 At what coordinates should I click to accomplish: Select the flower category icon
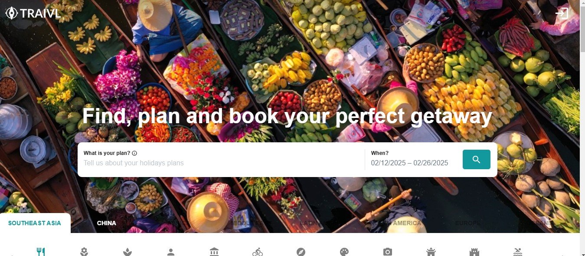coord(84,252)
